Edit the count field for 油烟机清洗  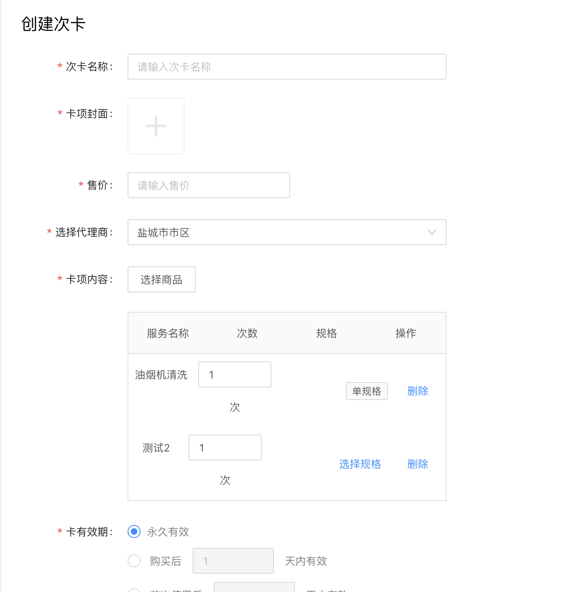pos(234,374)
